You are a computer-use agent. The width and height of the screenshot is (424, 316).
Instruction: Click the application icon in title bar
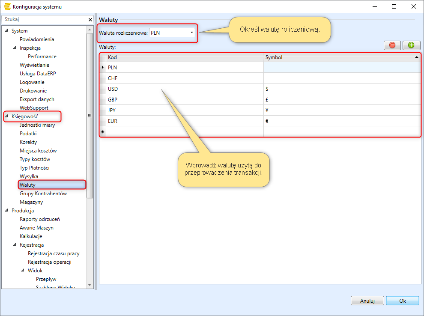[x=7, y=6]
